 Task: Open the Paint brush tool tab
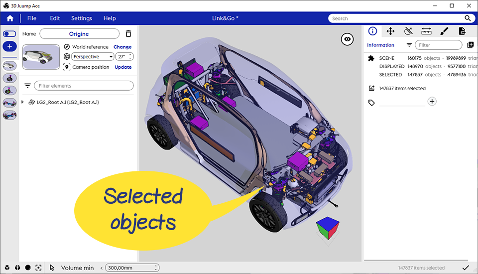[x=444, y=31]
